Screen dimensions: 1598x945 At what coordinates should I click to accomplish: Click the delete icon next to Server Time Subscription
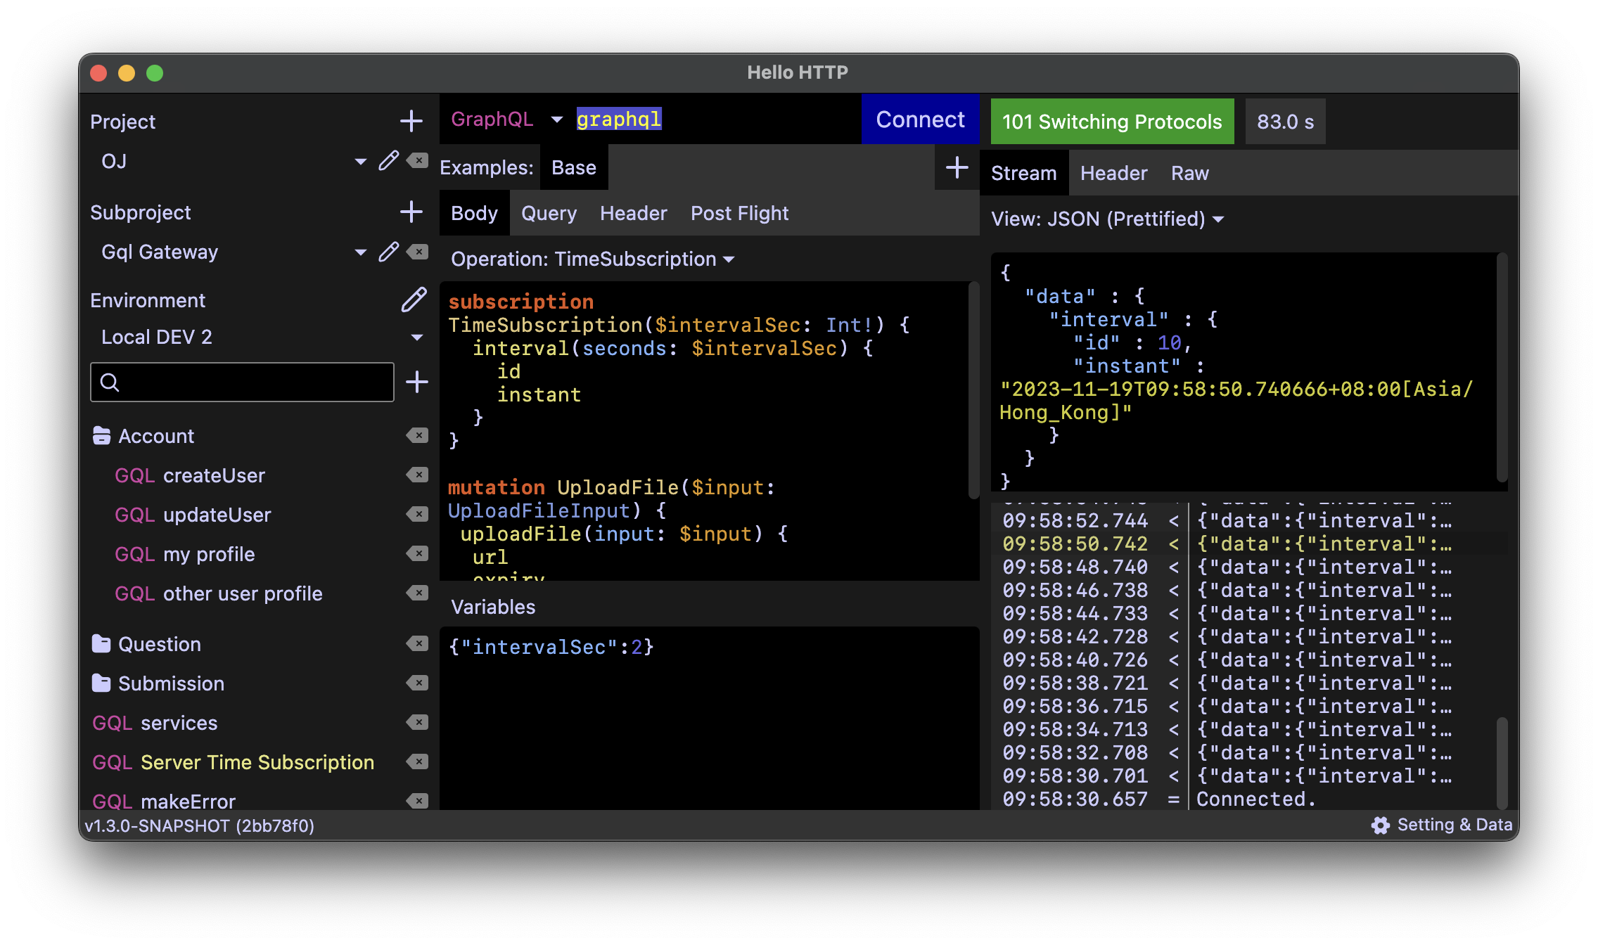click(x=418, y=761)
